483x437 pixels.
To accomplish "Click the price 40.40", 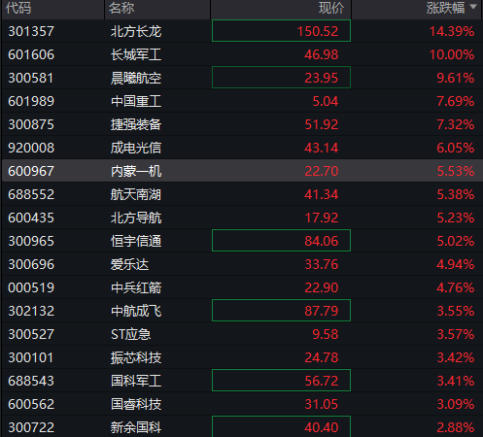I will pyautogui.click(x=321, y=427).
